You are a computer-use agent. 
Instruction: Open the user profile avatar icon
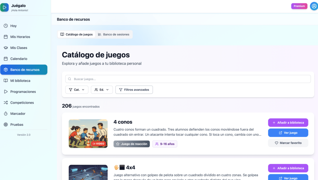click(x=314, y=6)
